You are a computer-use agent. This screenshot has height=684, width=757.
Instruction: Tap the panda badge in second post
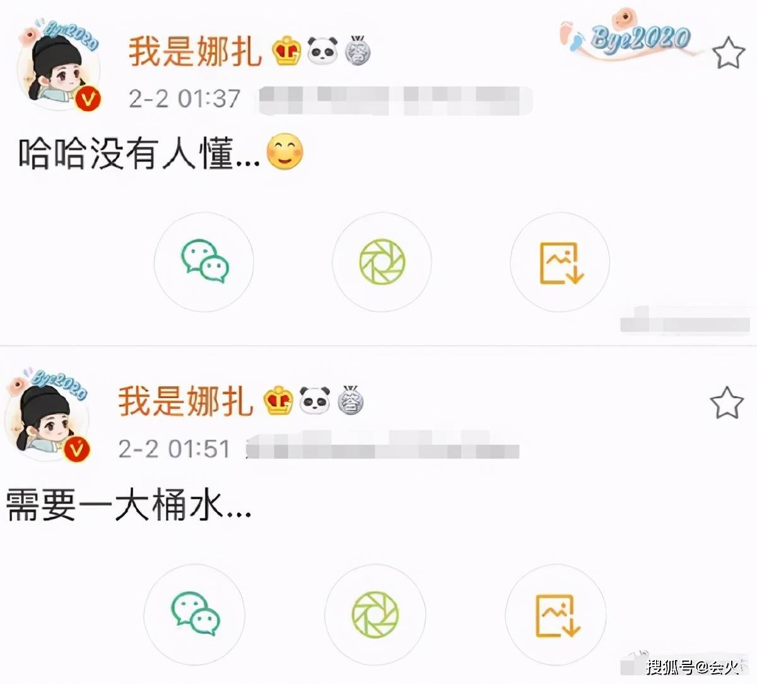(315, 400)
